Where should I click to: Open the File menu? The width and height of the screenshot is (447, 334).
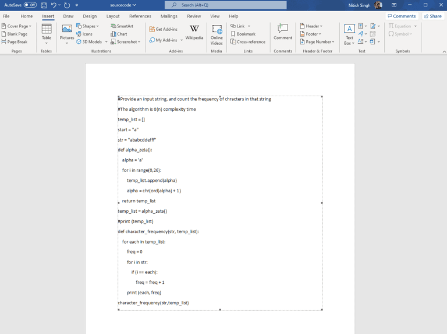click(6, 16)
